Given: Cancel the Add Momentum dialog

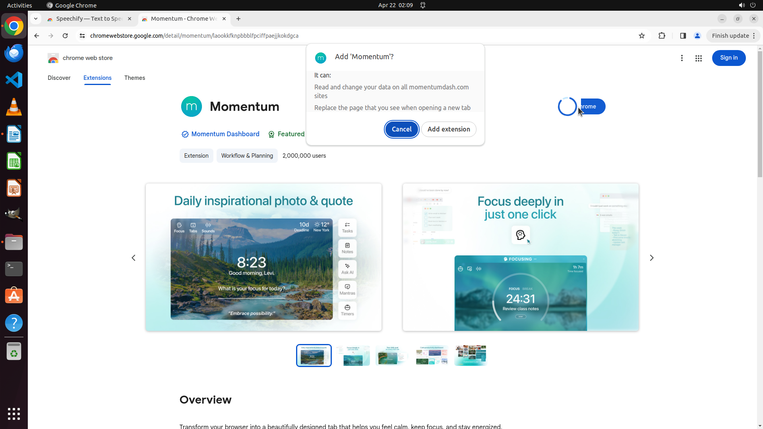Looking at the screenshot, I should tap(401, 129).
